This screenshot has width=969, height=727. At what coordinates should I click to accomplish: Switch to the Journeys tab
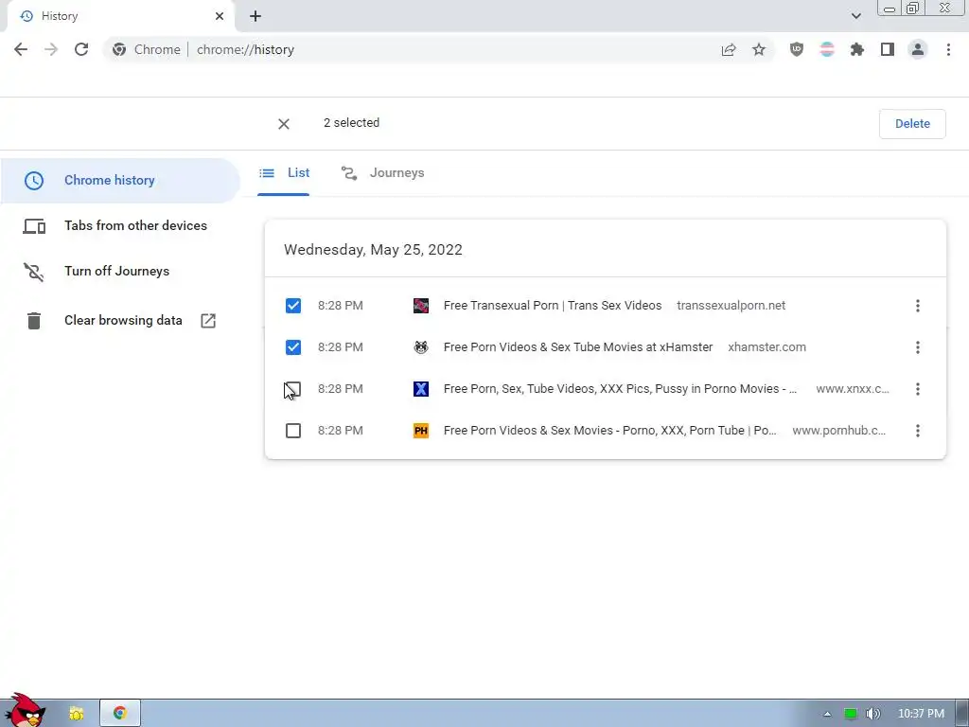coord(382,173)
